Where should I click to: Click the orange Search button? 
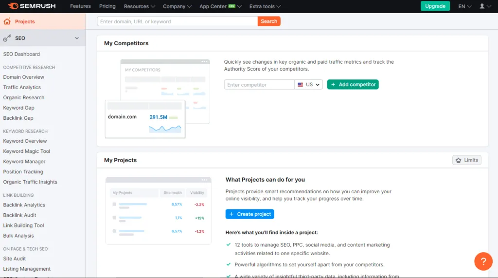268,21
